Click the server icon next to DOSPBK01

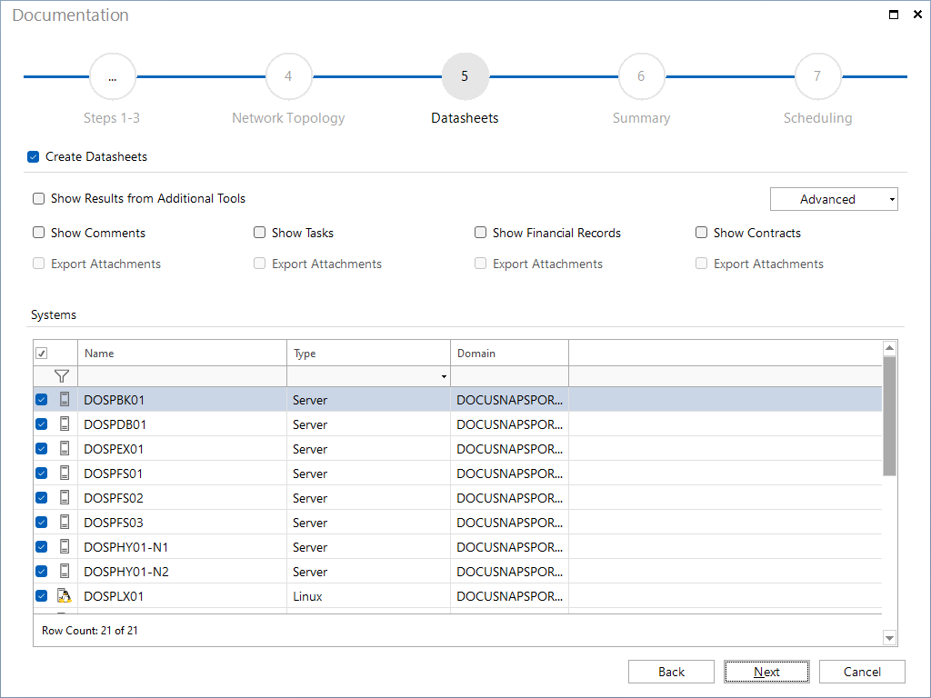coord(65,400)
